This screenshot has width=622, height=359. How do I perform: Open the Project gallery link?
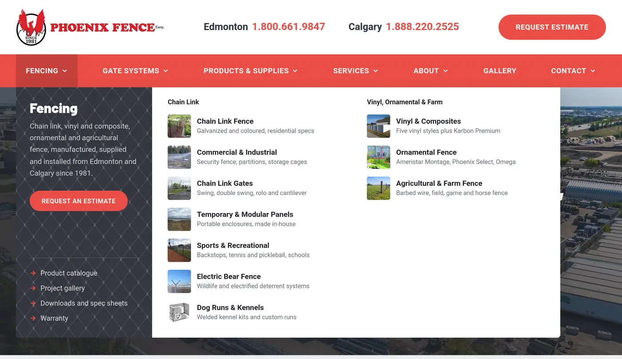tap(63, 288)
